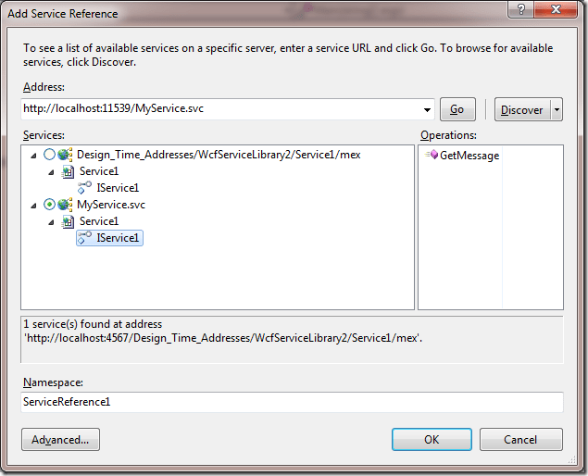Select the Design_Time_Addresses mex radio button
This screenshot has height=476, width=588.
click(49, 155)
